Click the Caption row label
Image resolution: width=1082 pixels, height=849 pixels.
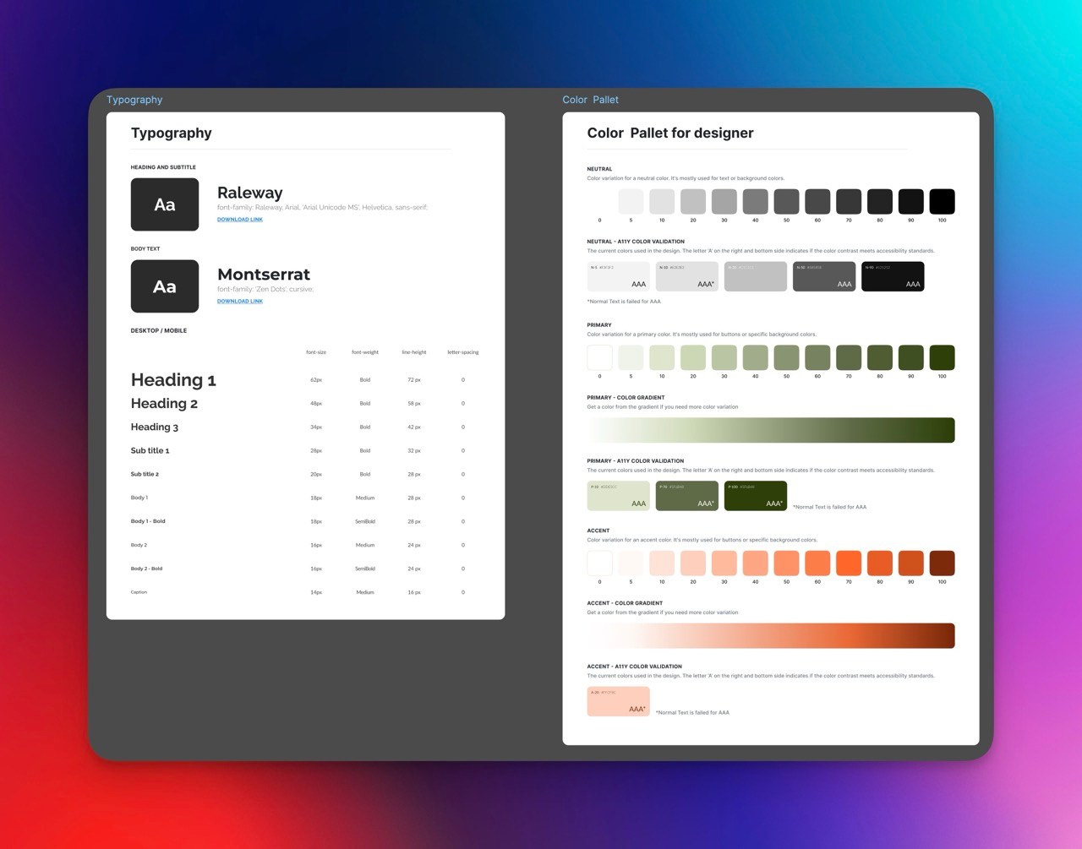pyautogui.click(x=139, y=592)
